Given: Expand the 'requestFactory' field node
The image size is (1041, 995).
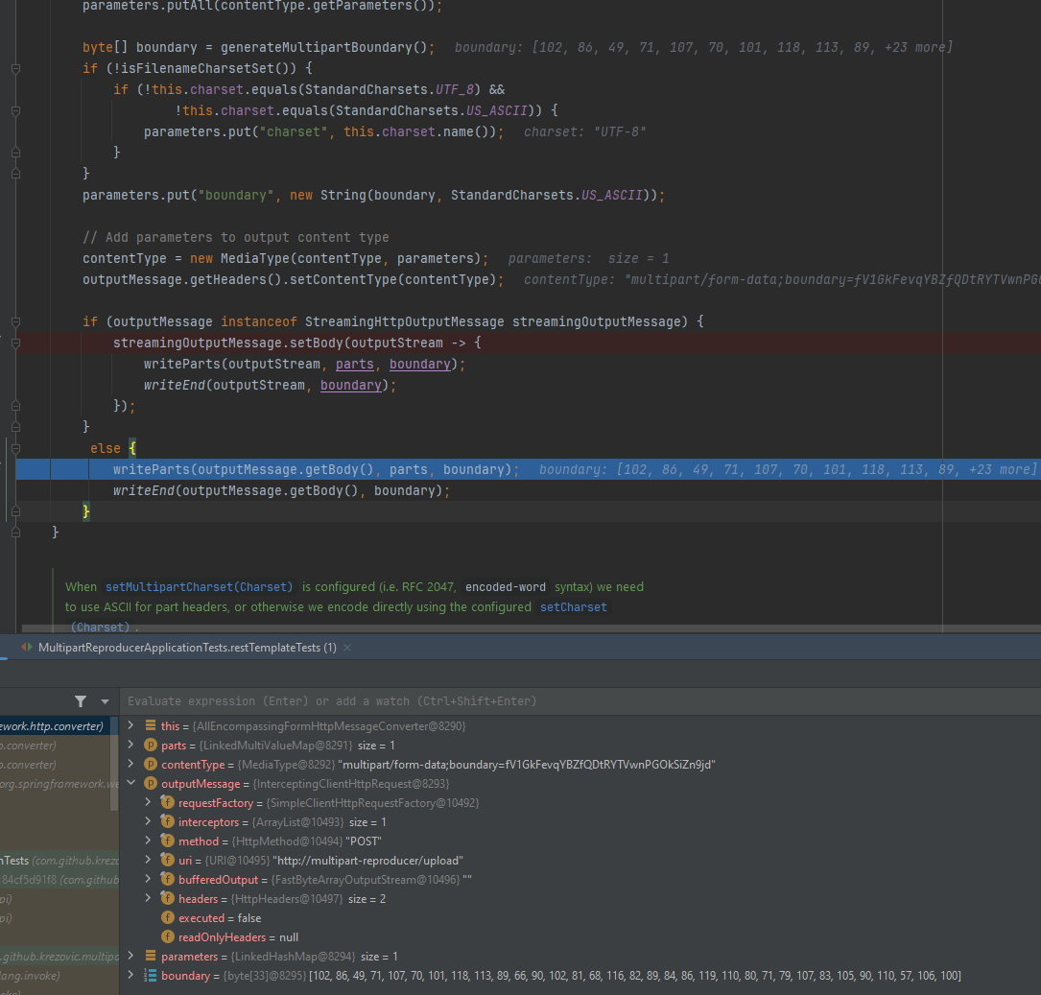Looking at the screenshot, I should 148,802.
